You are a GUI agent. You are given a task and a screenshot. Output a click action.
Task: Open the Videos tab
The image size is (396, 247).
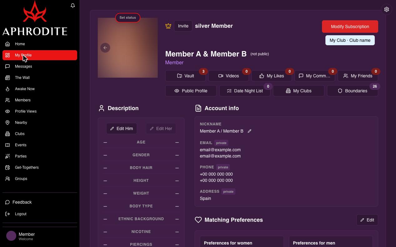pos(229,76)
